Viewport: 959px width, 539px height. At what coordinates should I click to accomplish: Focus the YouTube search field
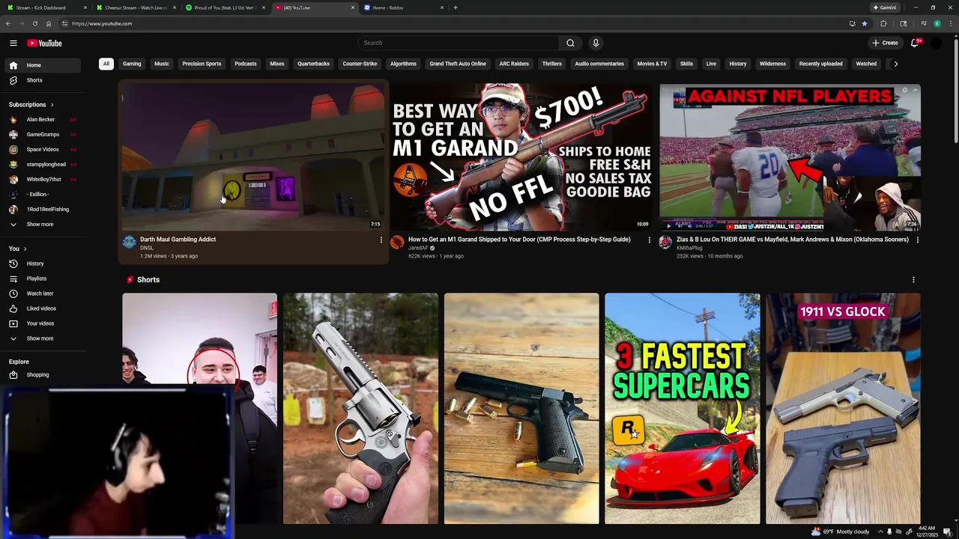pos(459,43)
